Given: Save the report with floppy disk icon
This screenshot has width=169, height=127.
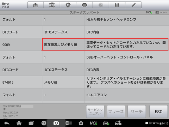Looking at the screenshot, I should pyautogui.click(x=117, y=5).
